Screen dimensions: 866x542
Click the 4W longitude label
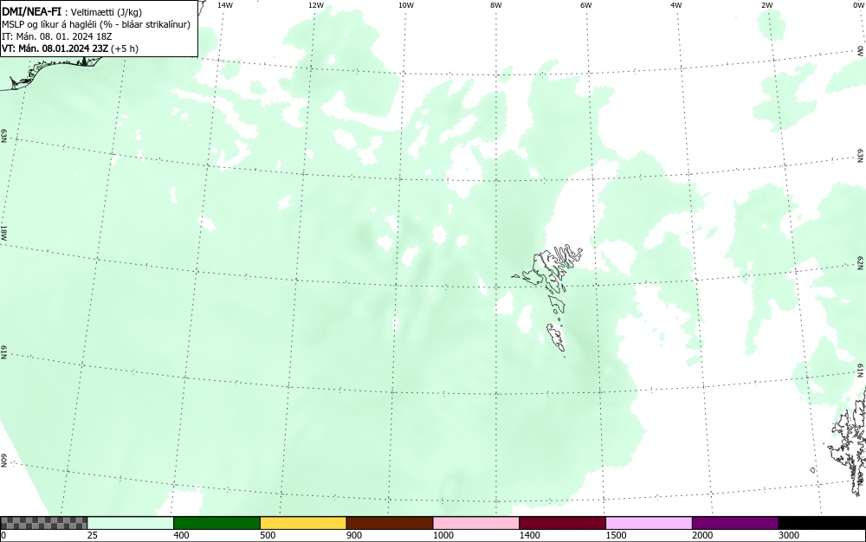click(676, 5)
